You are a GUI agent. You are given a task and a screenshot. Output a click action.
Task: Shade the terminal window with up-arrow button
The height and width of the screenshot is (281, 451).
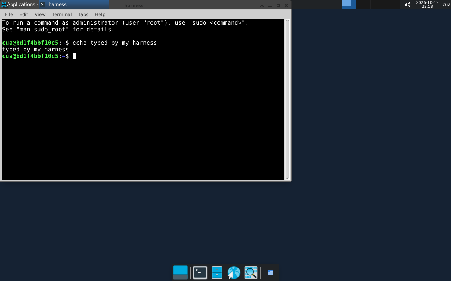tap(262, 5)
